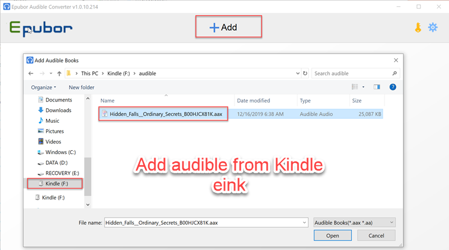Click the Epubor title bar headphone icon
The height and width of the screenshot is (250, 449).
6,7
